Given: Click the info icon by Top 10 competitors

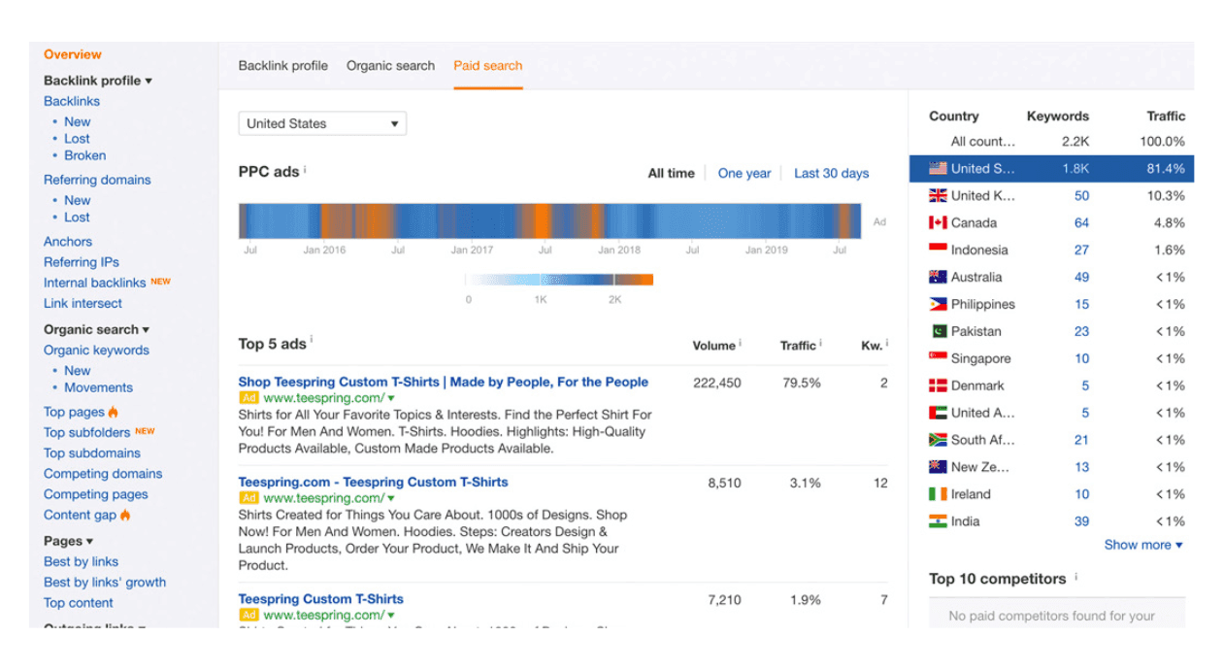Looking at the screenshot, I should (1075, 576).
